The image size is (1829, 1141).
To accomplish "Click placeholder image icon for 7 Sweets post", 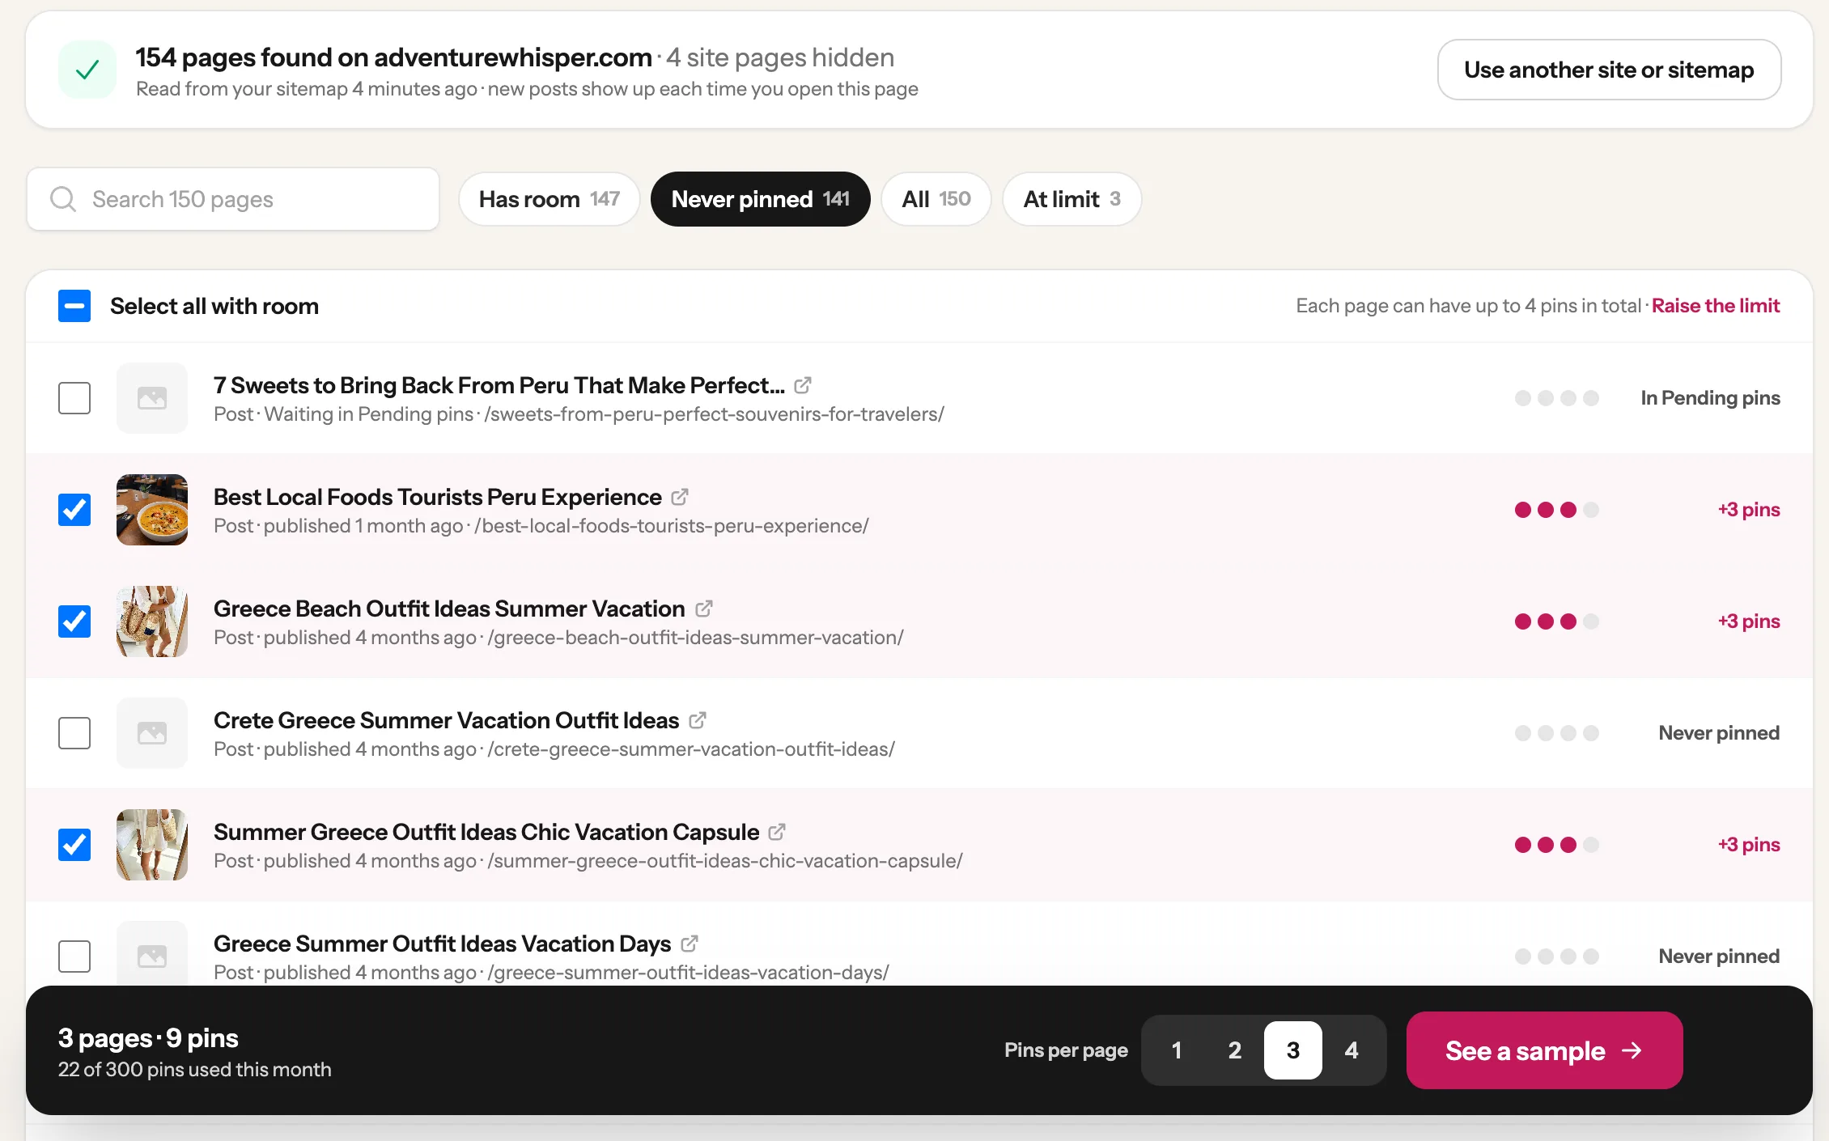I will pyautogui.click(x=152, y=398).
